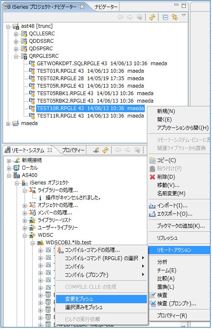Click the TEST10R.RPGLE member icon
This screenshot has height=329, width=212.
[x=32, y=108]
